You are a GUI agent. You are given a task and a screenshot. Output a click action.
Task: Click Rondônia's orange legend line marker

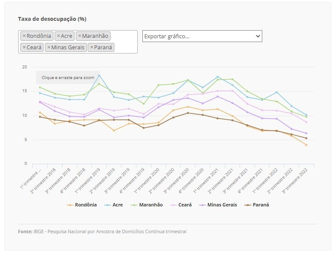pos(70,205)
